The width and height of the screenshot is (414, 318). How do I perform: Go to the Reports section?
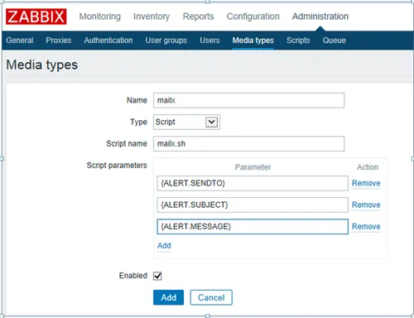tap(198, 17)
